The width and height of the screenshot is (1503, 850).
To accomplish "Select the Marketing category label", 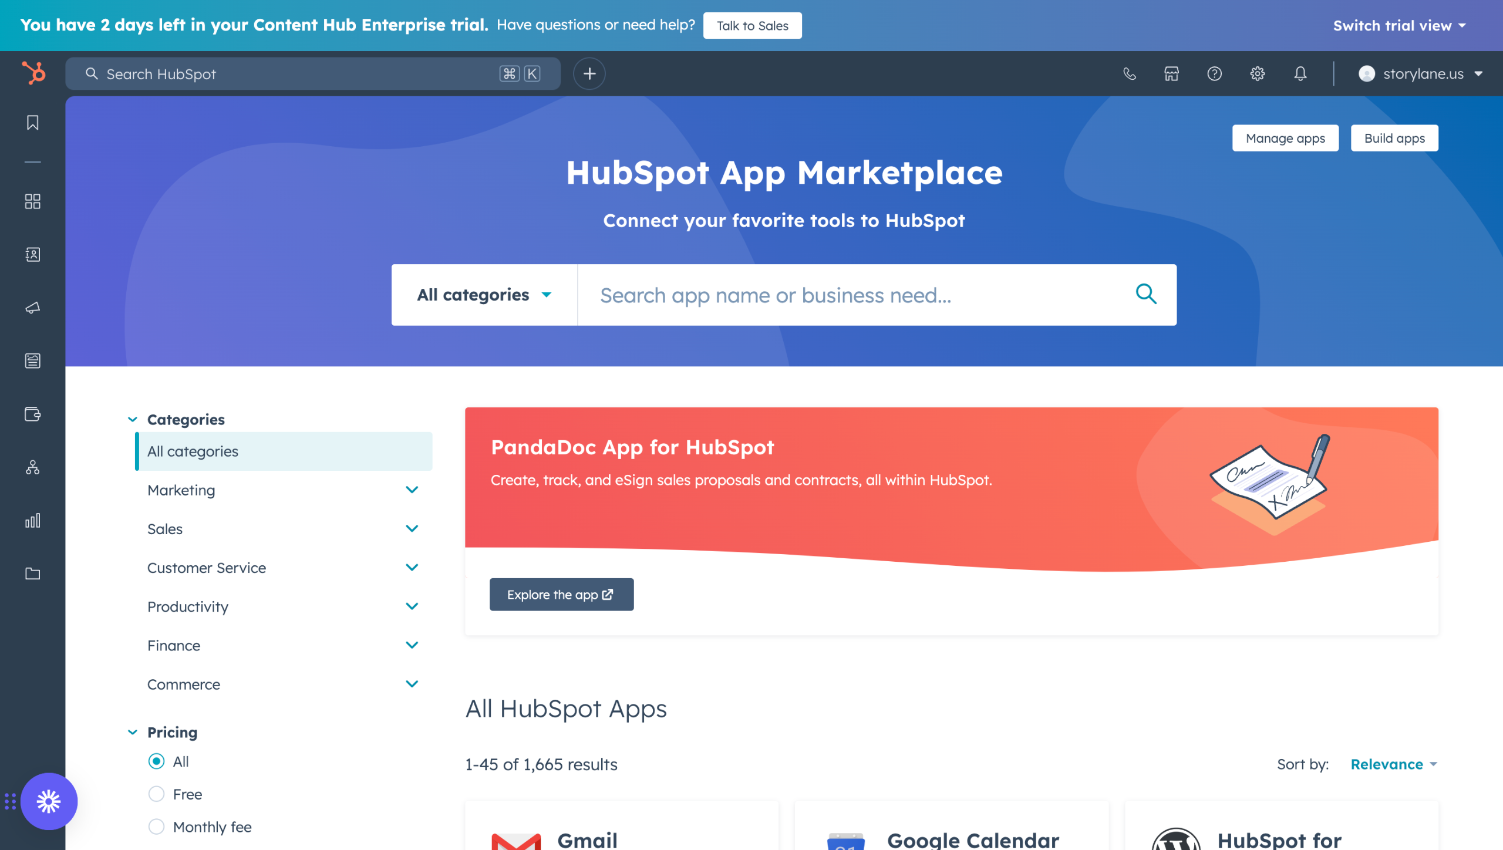I will coord(181,490).
